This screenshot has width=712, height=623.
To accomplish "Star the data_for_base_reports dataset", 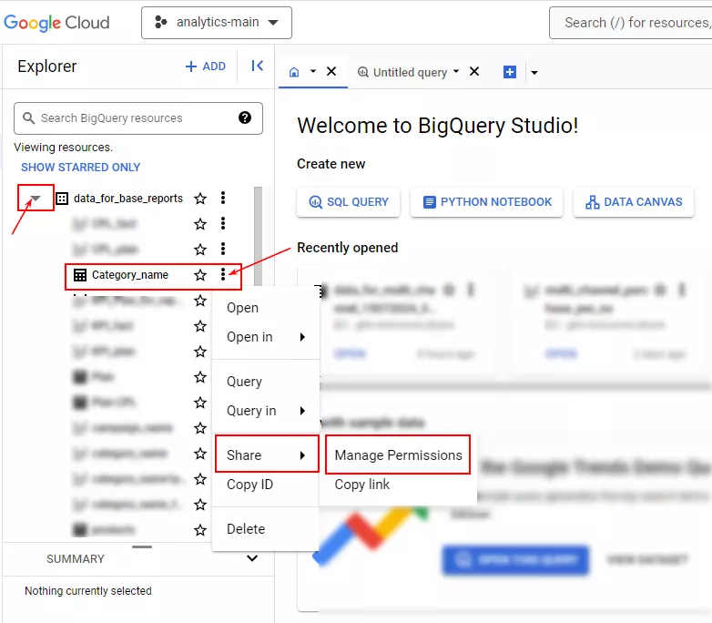I will (x=200, y=199).
